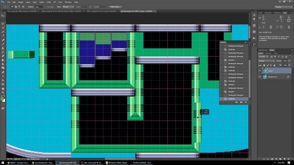Image resolution: width=294 pixels, height=165 pixels.
Task: Select the Move tool
Action: 3,16
